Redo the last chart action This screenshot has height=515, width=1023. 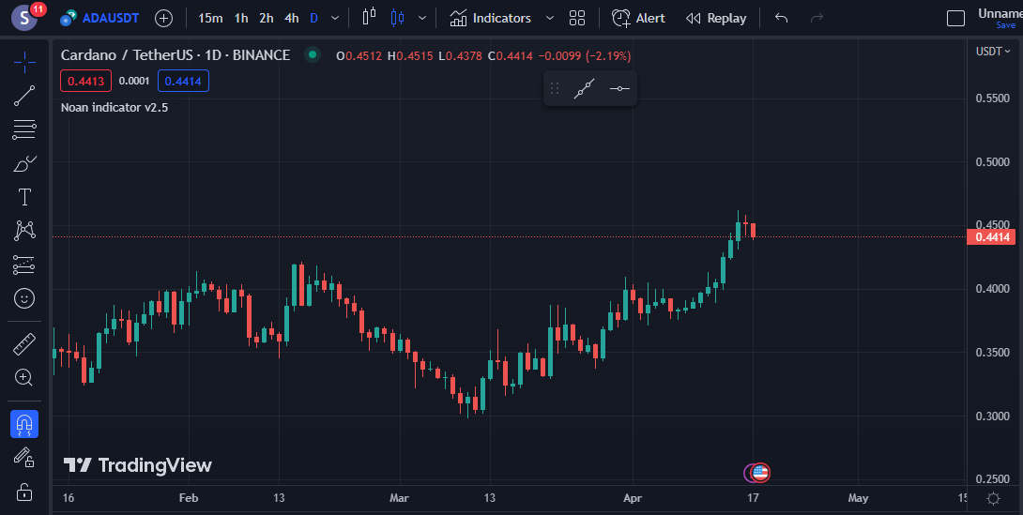point(817,18)
